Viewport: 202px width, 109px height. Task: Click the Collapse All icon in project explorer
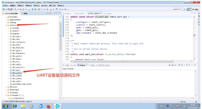pos(48,13)
